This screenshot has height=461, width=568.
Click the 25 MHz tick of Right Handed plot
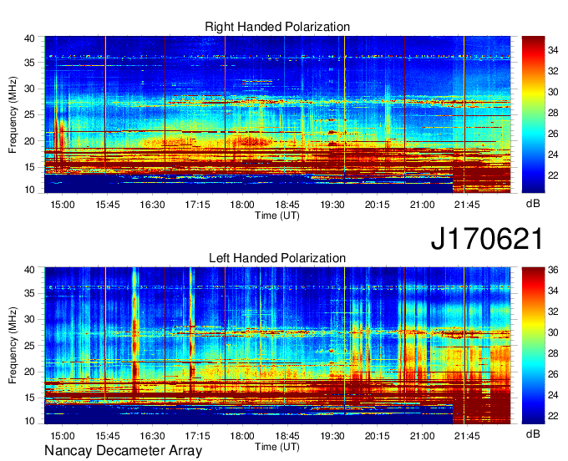coord(30,114)
